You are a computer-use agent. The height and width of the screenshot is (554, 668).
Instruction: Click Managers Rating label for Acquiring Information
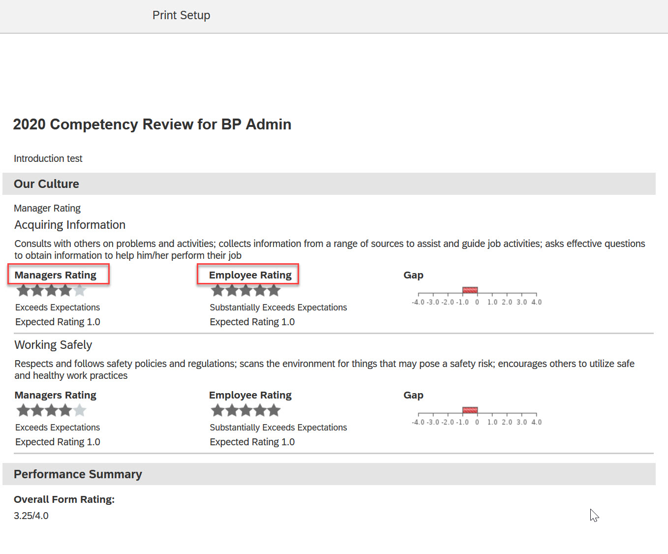pos(56,275)
